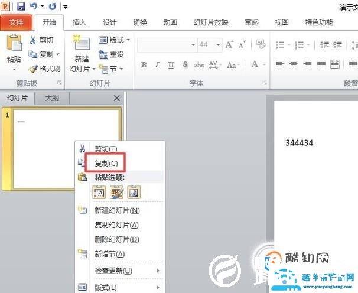The height and width of the screenshot is (293, 358).
Task: Click the Aa change case icon
Action: pos(232,66)
